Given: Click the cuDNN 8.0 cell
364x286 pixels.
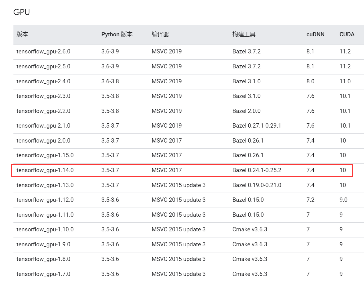Looking at the screenshot, I should pos(310,81).
